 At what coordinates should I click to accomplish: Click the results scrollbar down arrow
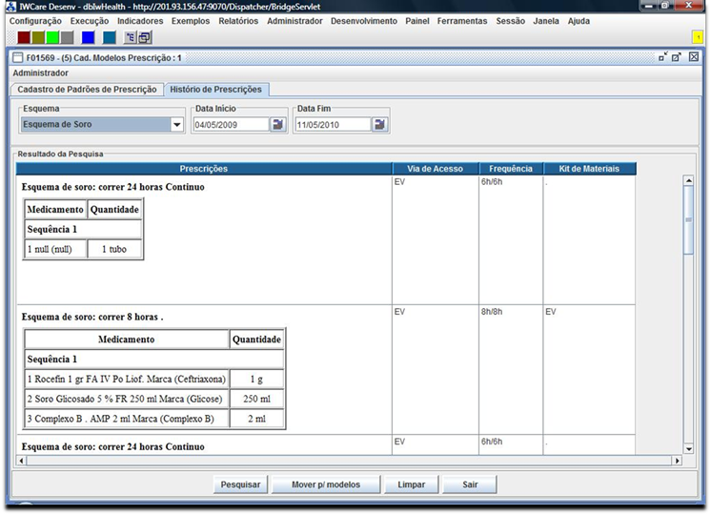coord(688,448)
